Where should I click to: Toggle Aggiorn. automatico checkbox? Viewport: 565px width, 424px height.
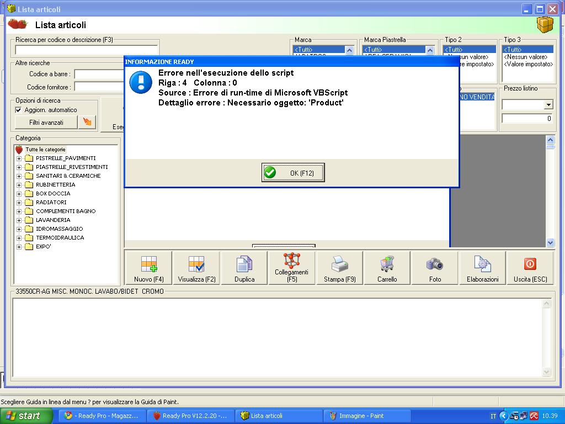coord(18,110)
